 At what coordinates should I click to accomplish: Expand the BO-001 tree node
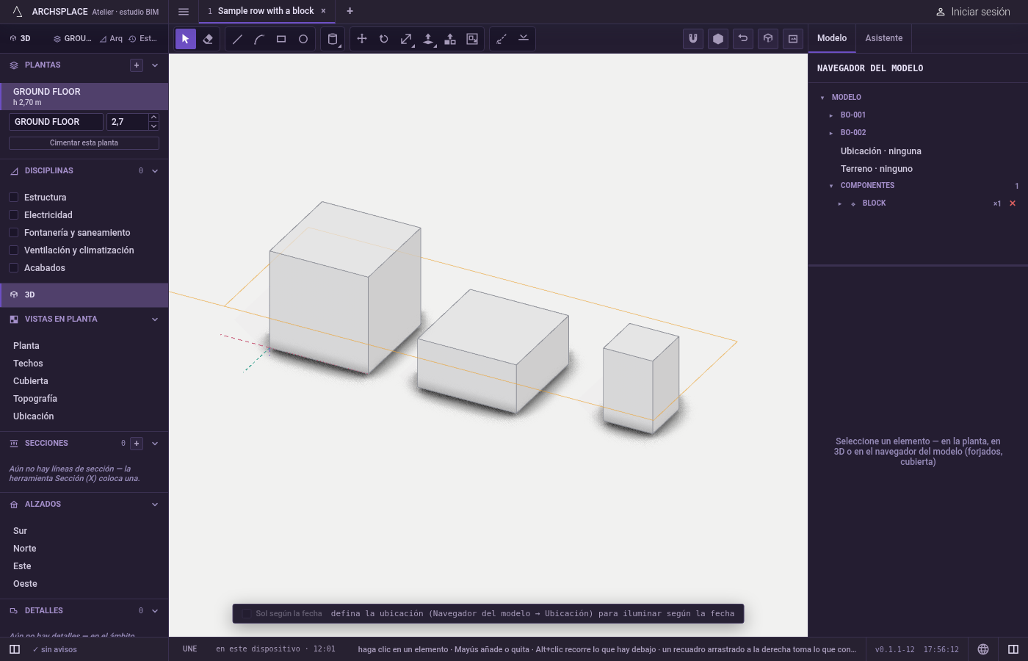pyautogui.click(x=831, y=115)
